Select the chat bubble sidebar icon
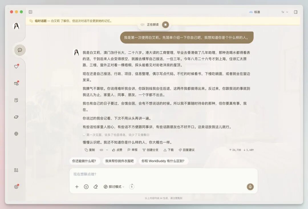Viewport: 308px width, 209px height. coord(20,50)
